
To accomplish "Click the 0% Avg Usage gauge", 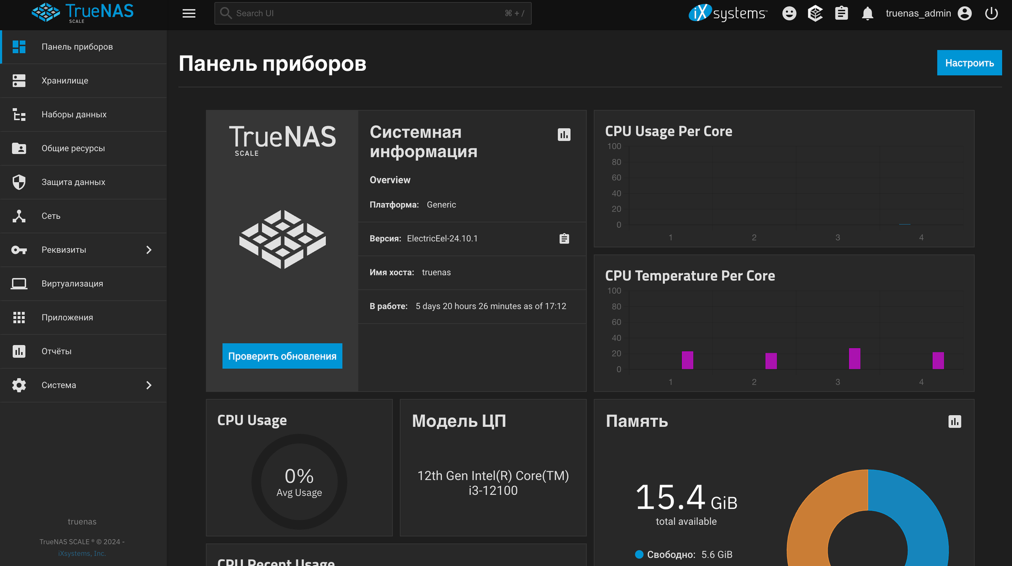I will pos(299,482).
